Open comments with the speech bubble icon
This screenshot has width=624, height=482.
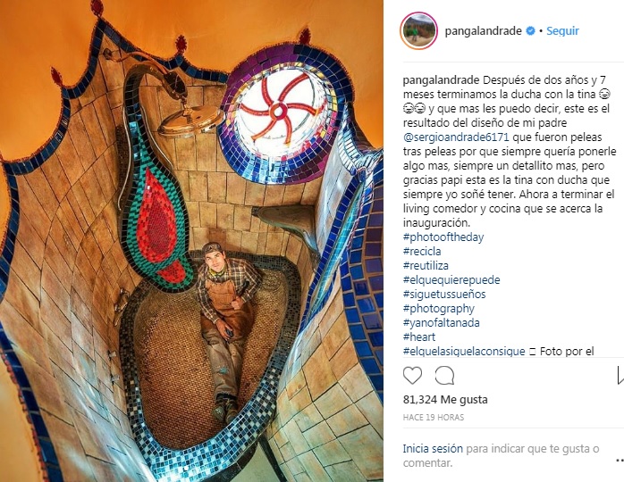444,376
